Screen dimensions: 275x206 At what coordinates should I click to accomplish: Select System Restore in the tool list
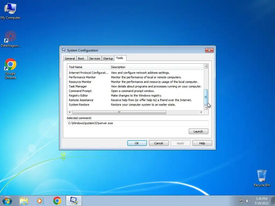click(135, 105)
